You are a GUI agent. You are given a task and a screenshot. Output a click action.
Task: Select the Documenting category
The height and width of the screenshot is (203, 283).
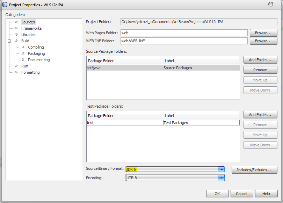pos(39,60)
